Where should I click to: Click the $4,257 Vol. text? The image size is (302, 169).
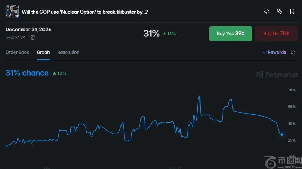point(17,37)
